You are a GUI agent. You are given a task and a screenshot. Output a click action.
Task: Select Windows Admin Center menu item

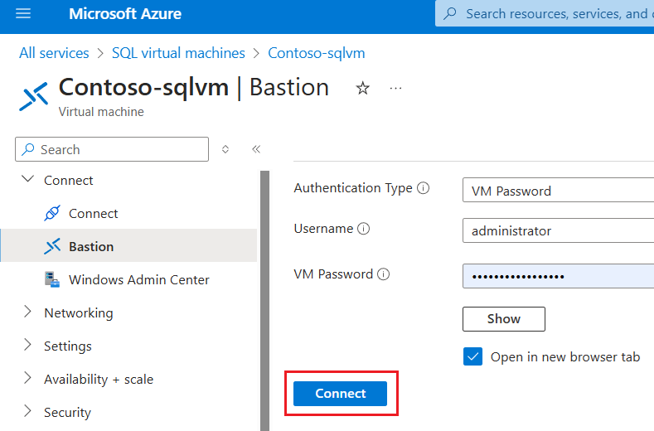138,279
